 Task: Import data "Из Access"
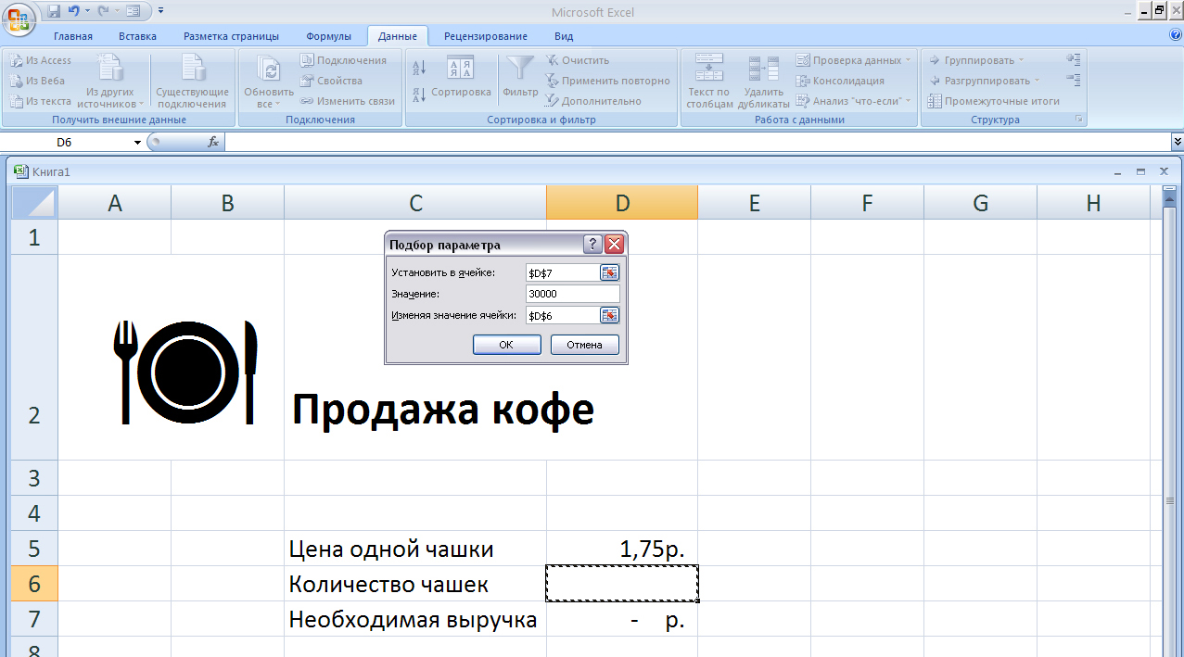(41, 60)
